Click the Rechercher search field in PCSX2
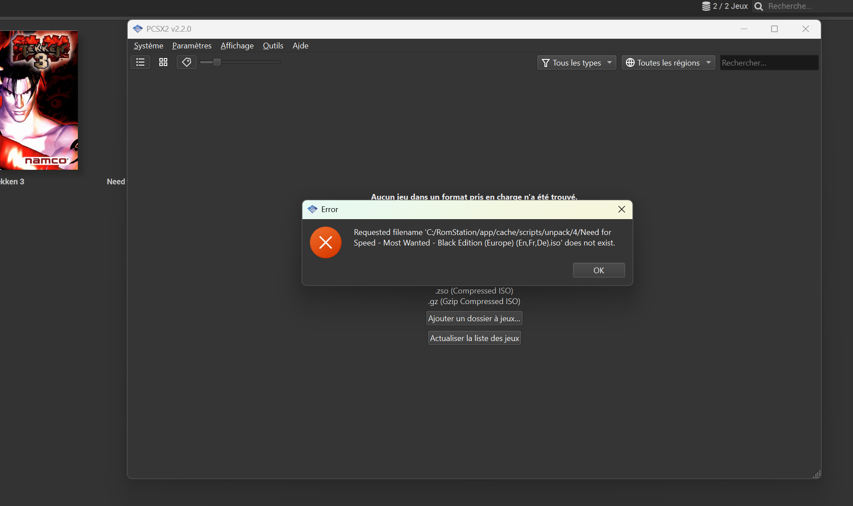 pyautogui.click(x=769, y=63)
